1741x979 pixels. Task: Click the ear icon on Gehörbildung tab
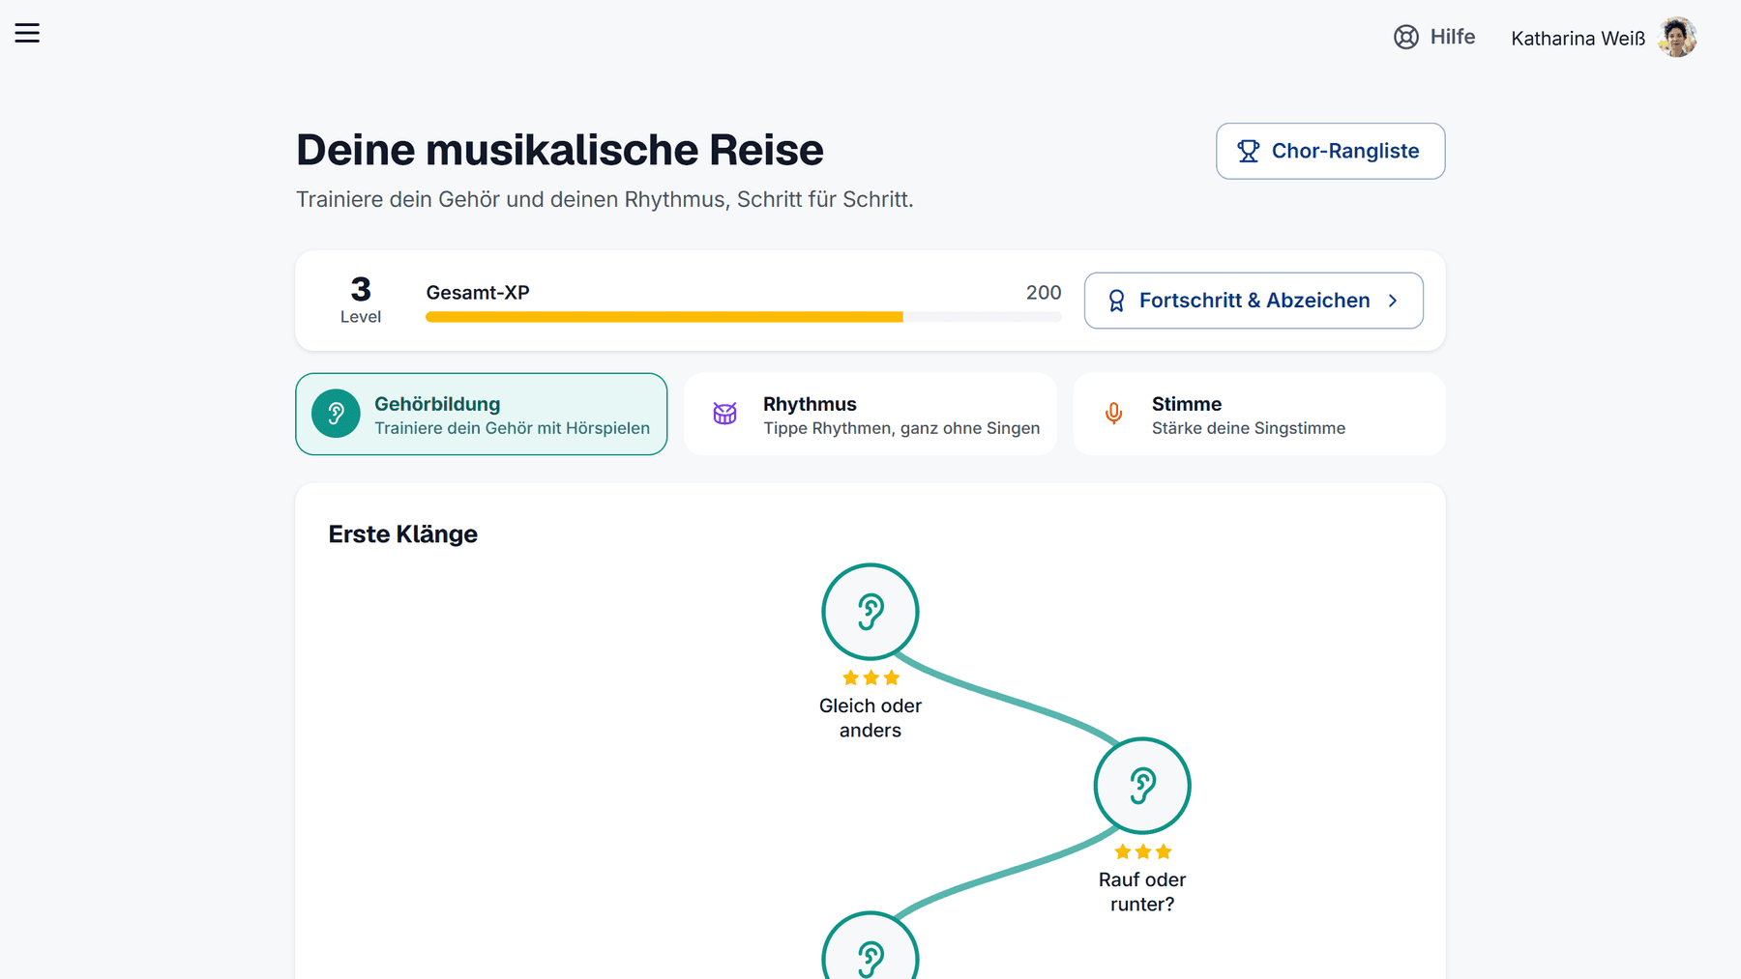(x=336, y=414)
